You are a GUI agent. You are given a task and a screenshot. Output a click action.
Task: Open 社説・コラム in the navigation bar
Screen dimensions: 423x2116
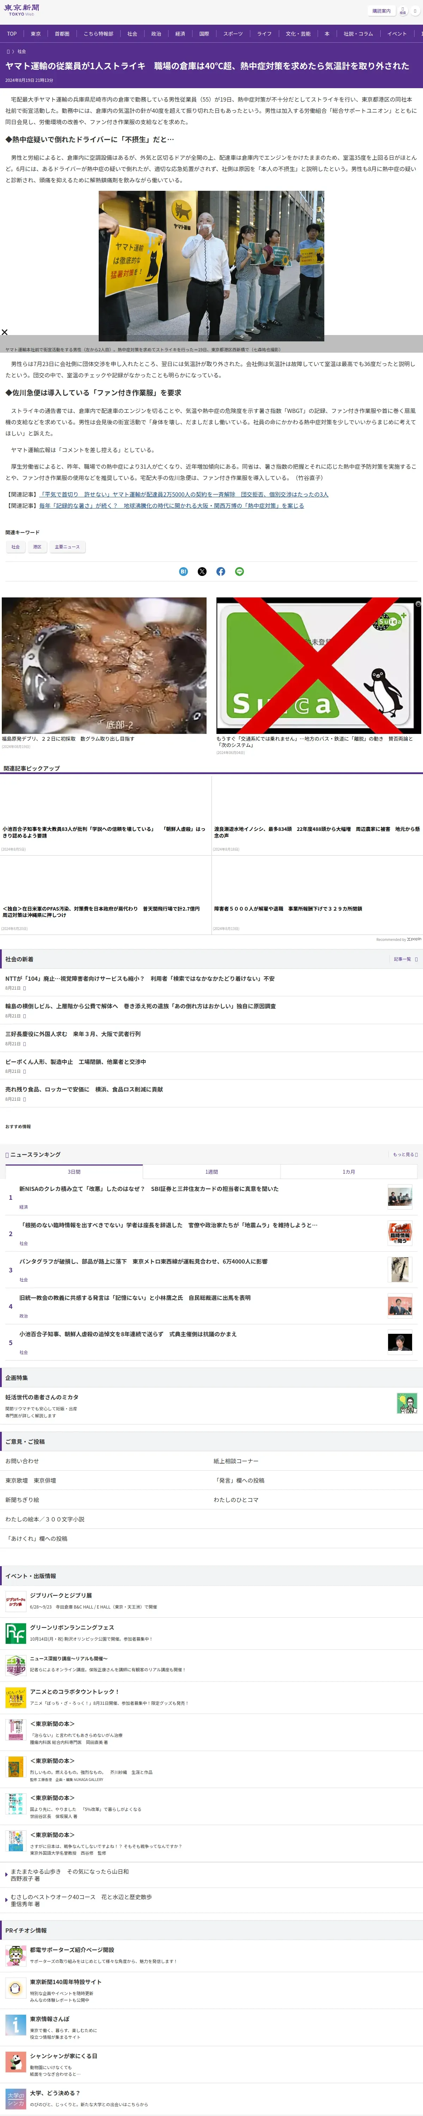358,34
